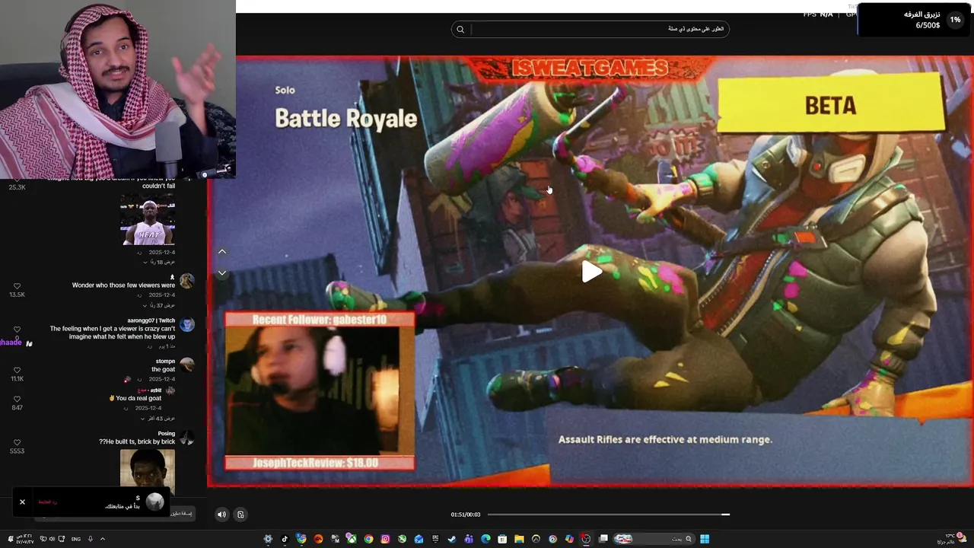Viewport: 974px width, 548px height.
Task: Open Microsoft Store from the taskbar
Action: tap(502, 539)
